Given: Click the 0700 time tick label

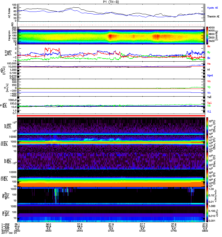Looking at the screenshot, I should click(x=111, y=231).
